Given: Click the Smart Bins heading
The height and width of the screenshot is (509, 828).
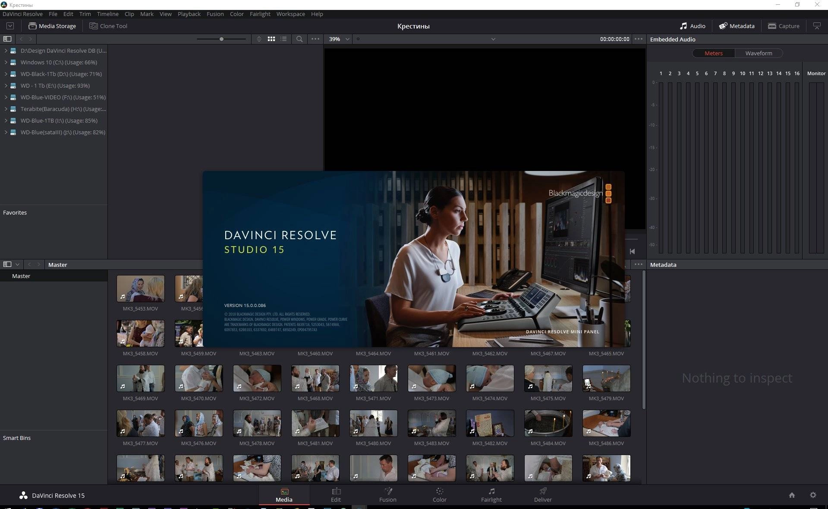Looking at the screenshot, I should pos(17,438).
